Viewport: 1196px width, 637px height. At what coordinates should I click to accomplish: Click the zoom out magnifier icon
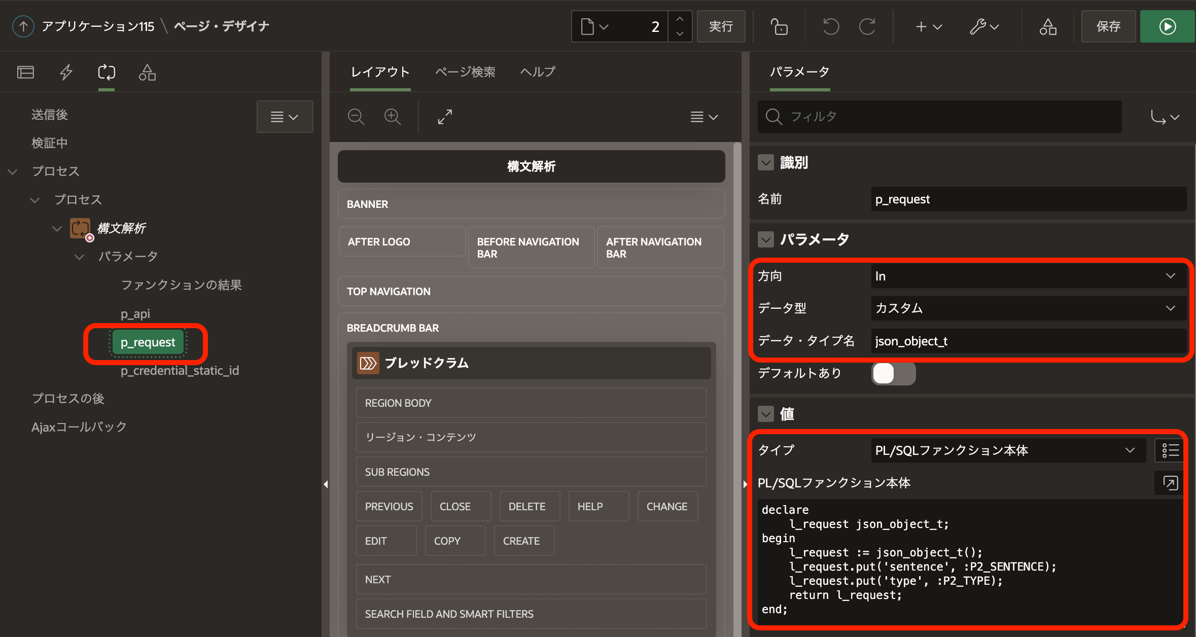click(x=356, y=117)
